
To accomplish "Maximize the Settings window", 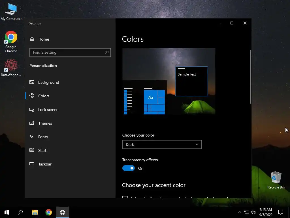I will 232,23.
